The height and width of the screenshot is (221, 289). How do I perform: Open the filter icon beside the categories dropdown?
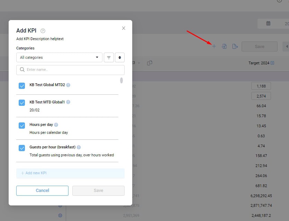tap(109, 57)
